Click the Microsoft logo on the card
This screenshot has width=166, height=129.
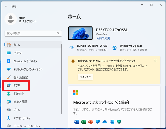(x=76, y=93)
